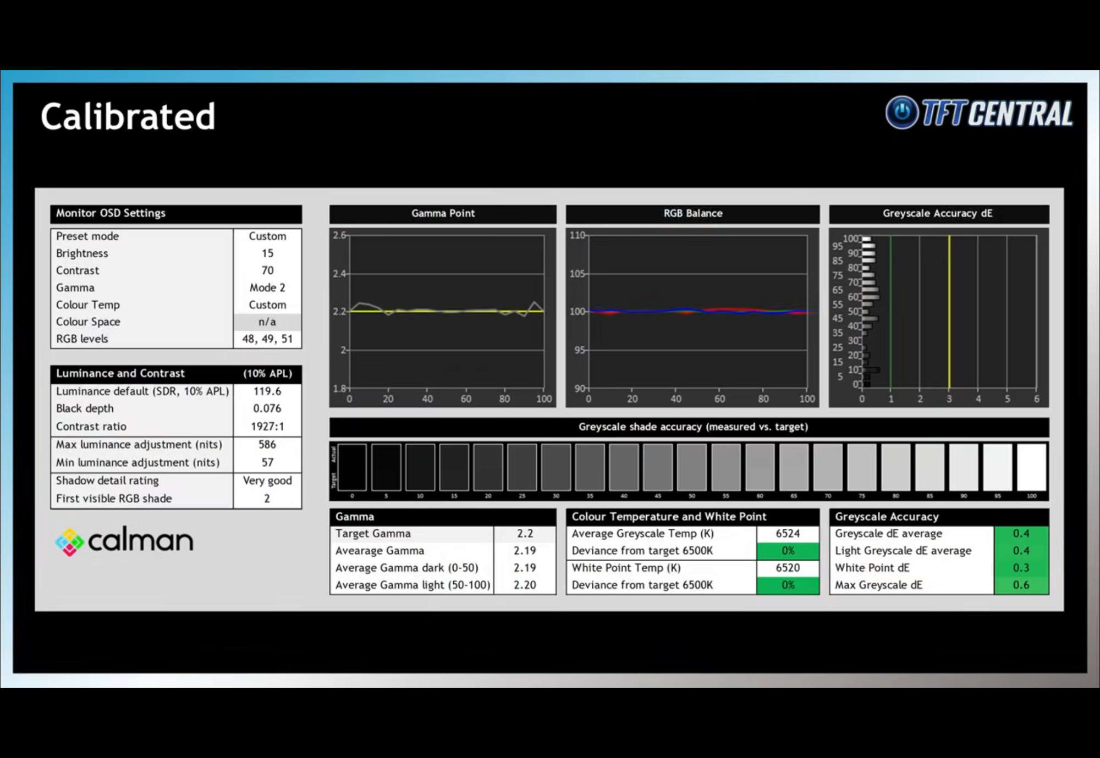This screenshot has width=1100, height=758.
Task: Click the Contrast ratio 1927:1 value
Action: click(267, 427)
